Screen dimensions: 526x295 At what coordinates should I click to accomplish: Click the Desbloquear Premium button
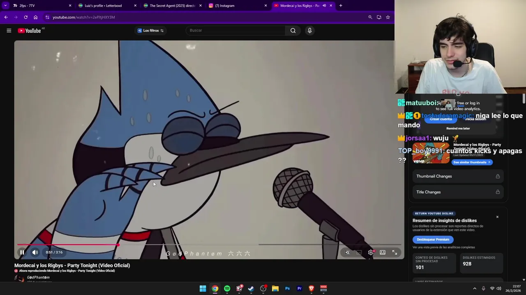(433, 240)
